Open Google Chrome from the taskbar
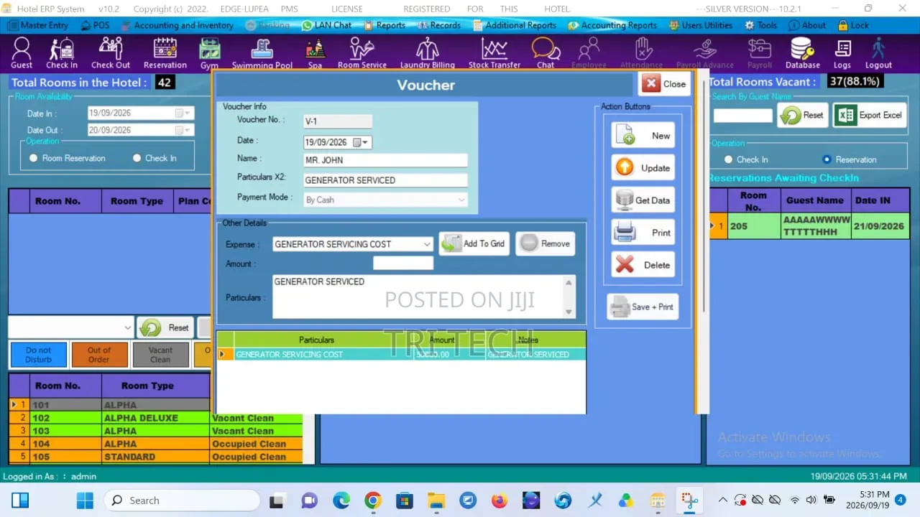The image size is (920, 517). click(x=372, y=500)
